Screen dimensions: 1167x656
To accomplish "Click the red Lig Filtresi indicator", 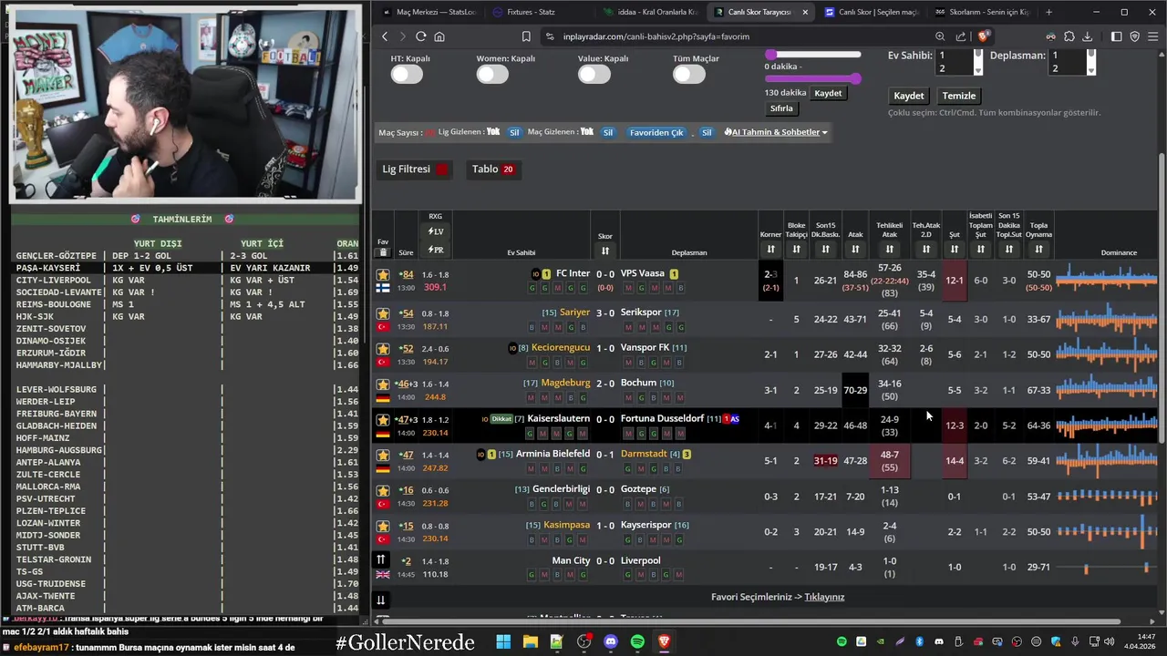I will click(442, 169).
